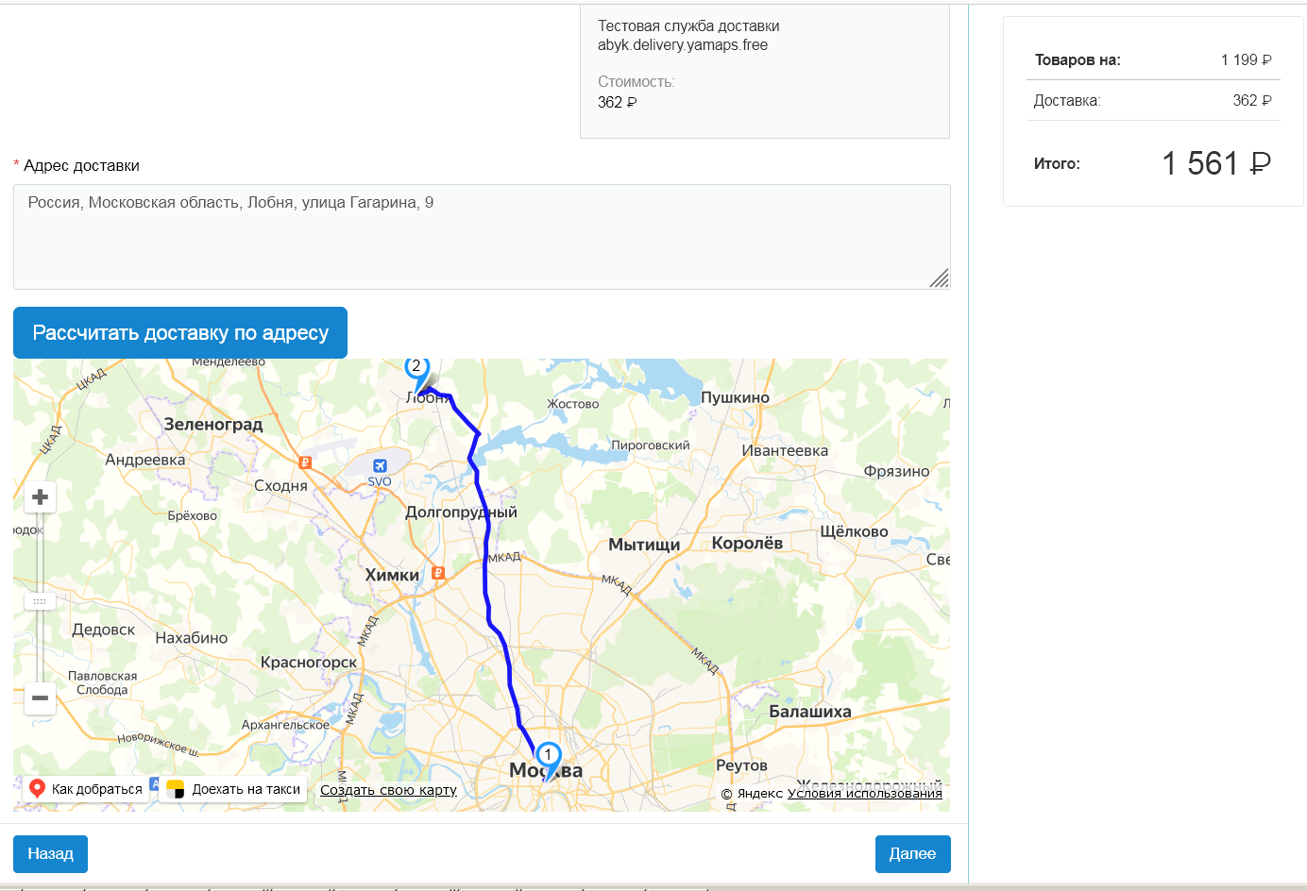
Task: Click the Итого total 1 561 ₽ value
Action: point(1216,163)
